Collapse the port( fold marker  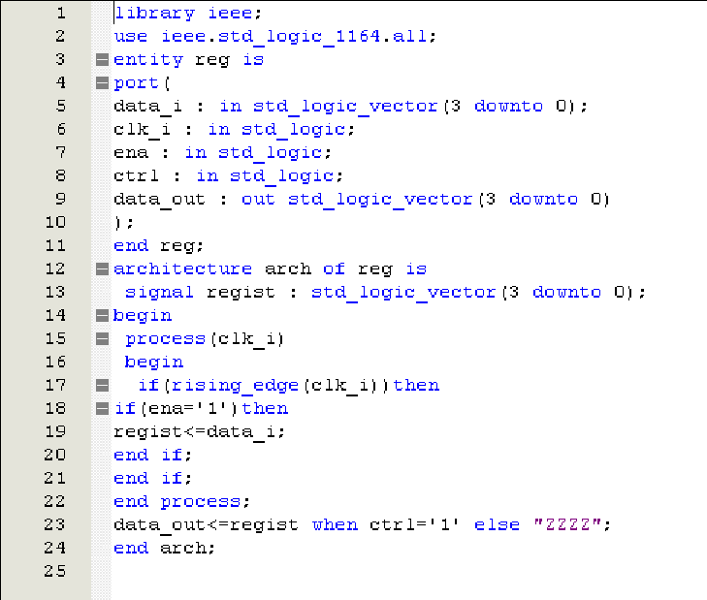pyautogui.click(x=103, y=83)
